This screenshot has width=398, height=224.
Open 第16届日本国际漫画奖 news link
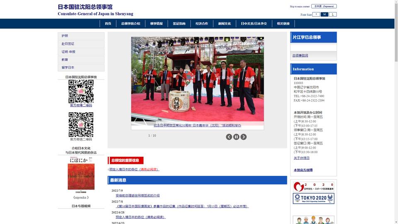[x=182, y=207]
